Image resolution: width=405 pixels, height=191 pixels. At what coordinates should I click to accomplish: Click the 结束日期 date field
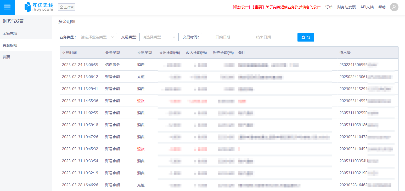tap(263, 37)
